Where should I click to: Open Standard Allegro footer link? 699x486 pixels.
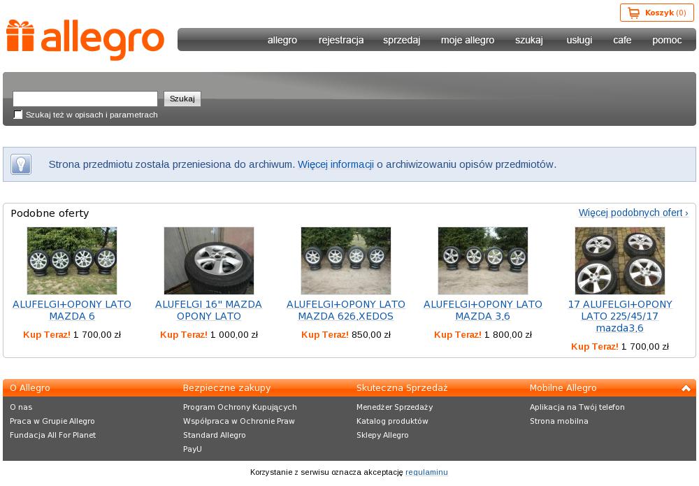pyautogui.click(x=215, y=435)
